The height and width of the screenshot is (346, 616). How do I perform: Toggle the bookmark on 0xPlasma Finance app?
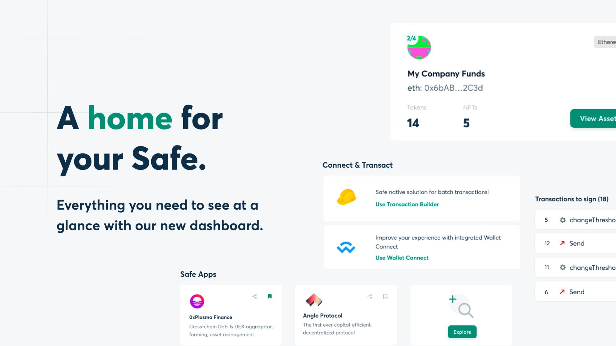tap(269, 296)
